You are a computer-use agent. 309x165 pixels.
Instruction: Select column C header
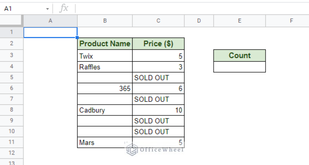(x=159, y=21)
